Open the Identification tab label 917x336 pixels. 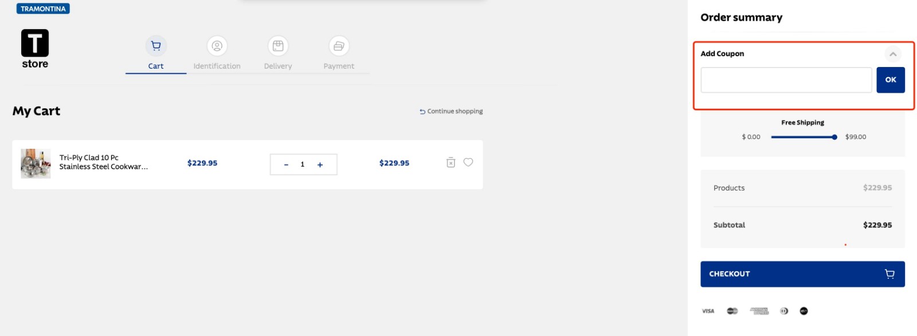[x=217, y=66]
